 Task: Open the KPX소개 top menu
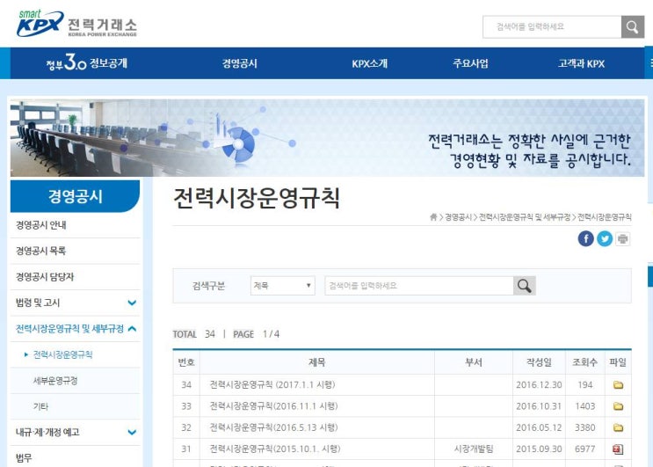coord(369,63)
